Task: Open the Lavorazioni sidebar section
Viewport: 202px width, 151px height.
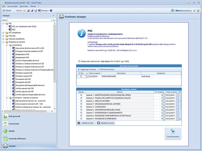Action: coord(14,124)
